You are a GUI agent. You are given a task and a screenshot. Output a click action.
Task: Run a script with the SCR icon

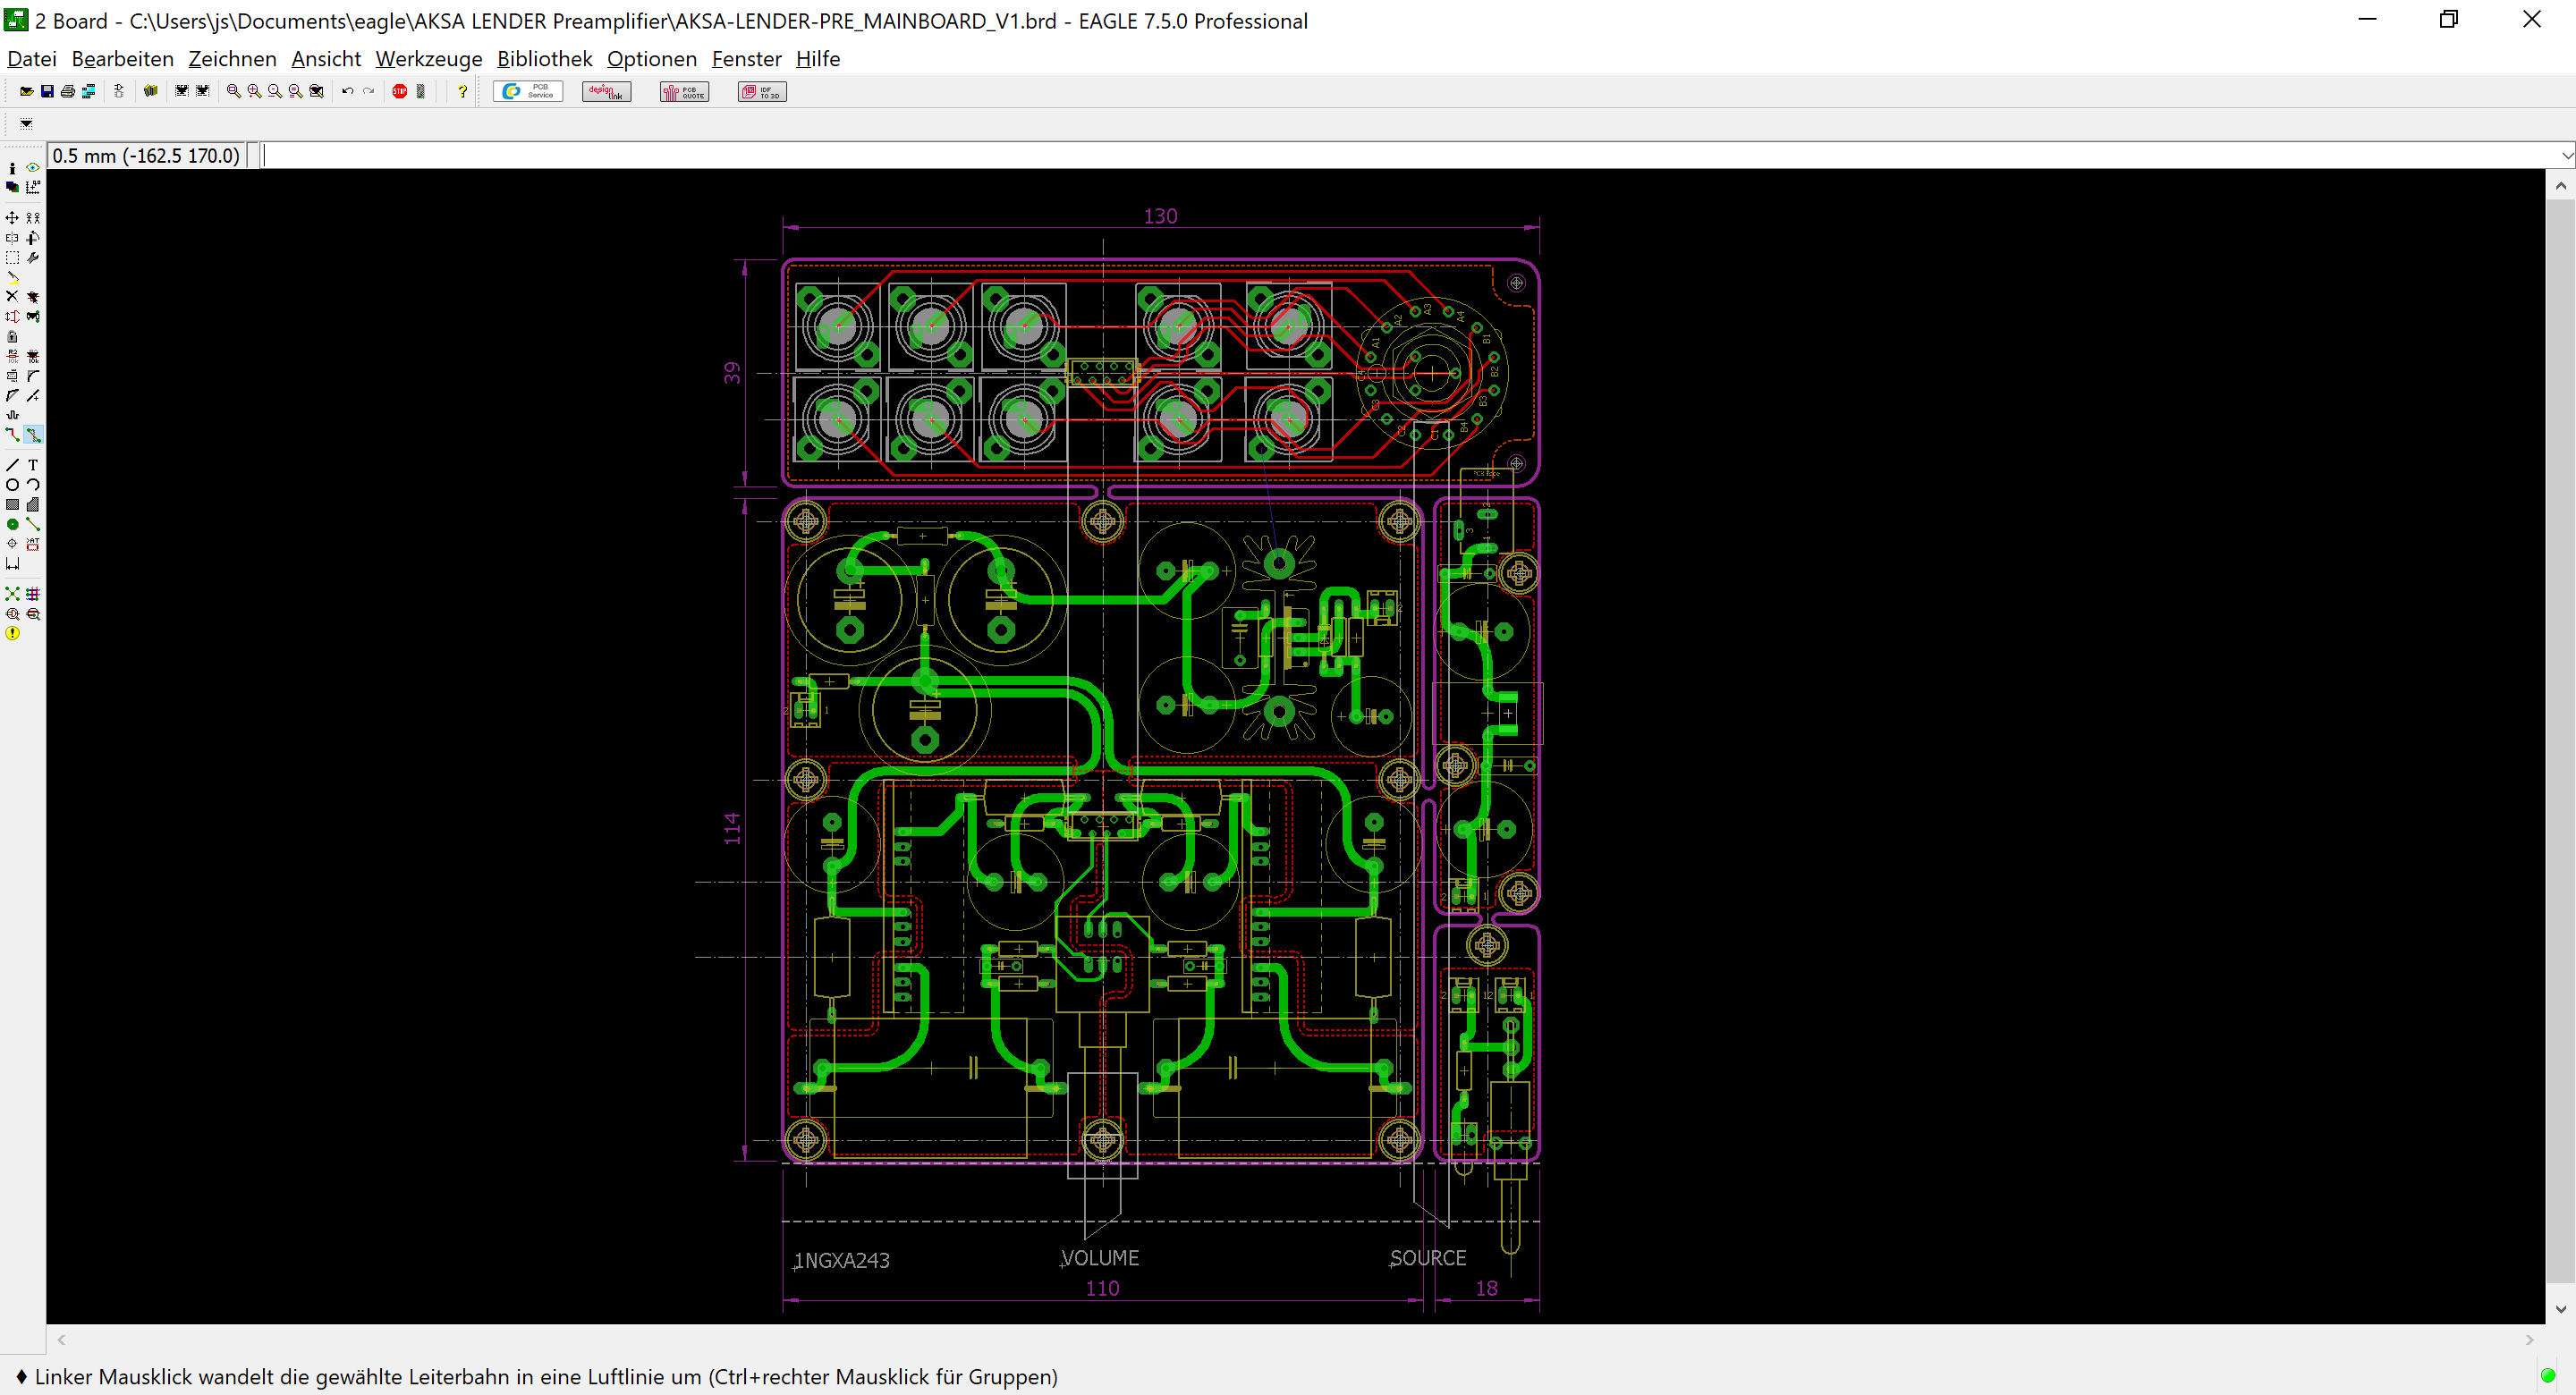click(x=181, y=91)
